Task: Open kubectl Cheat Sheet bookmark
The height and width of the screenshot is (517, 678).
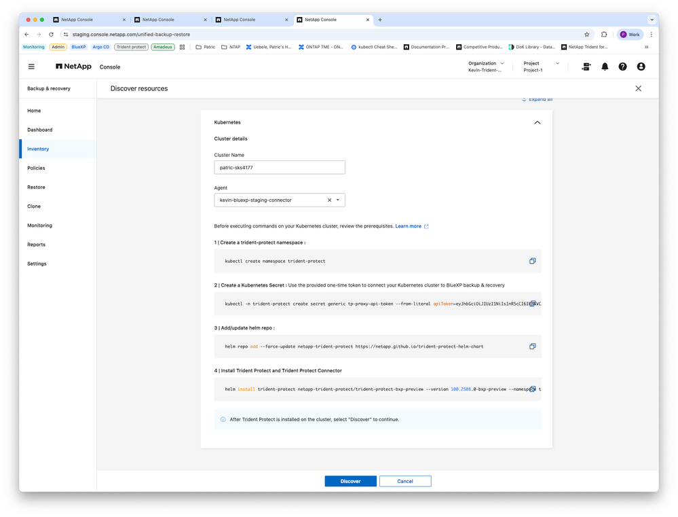Action: 374,47
